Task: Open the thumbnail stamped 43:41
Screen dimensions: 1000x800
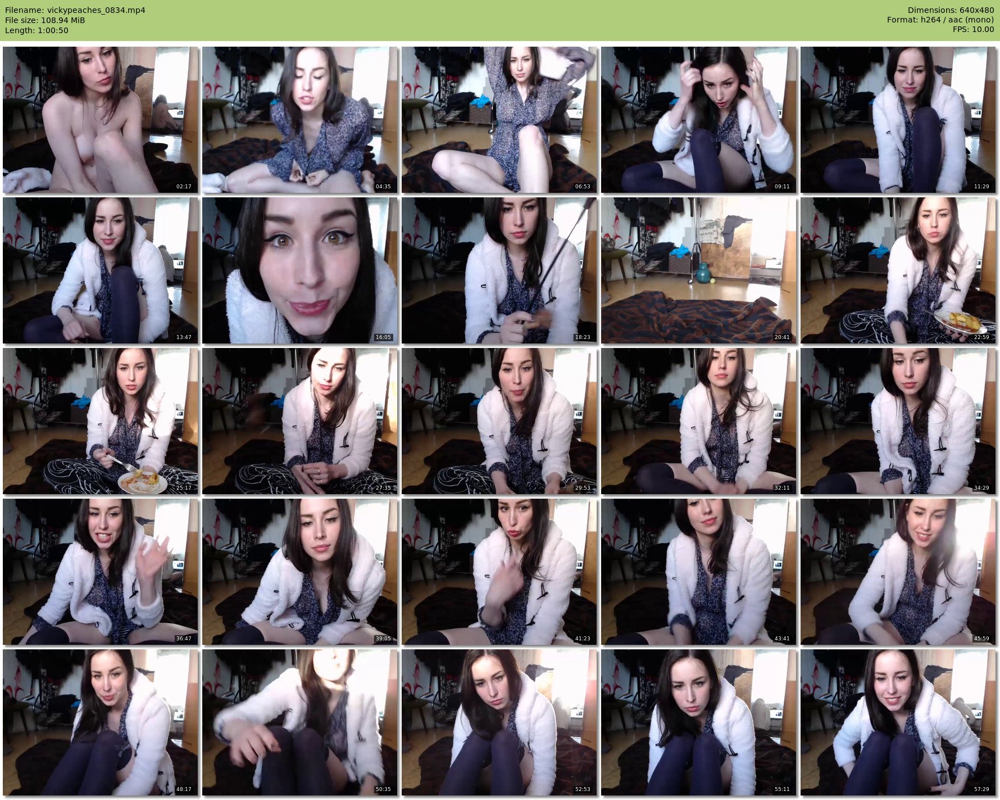Action: click(x=699, y=572)
